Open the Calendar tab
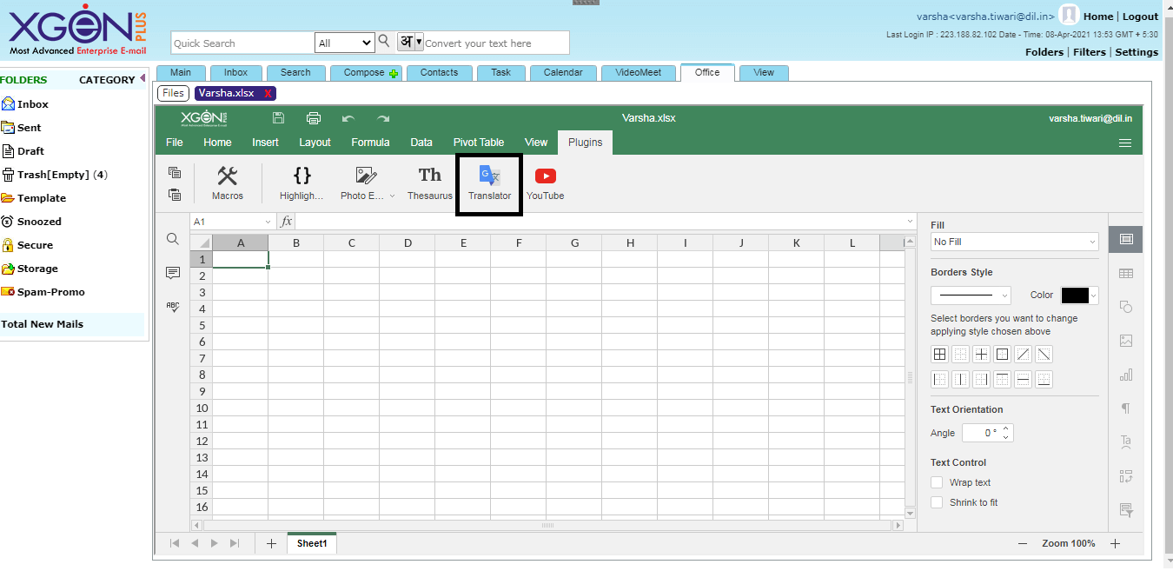1173x571 pixels. [563, 73]
